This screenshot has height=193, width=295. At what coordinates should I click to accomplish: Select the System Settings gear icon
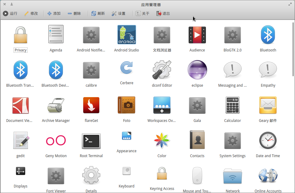coord(233,141)
